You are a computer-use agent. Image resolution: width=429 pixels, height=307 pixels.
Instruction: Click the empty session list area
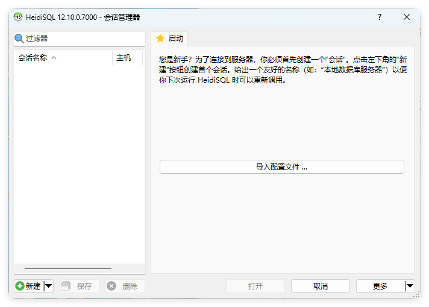click(79, 163)
